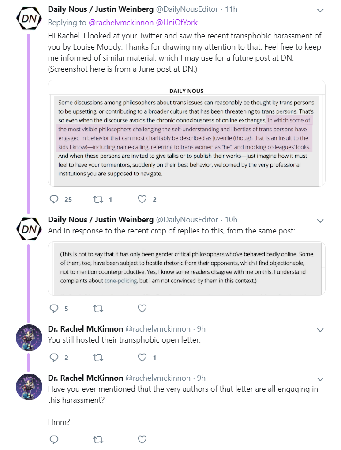Retweet the 10h Daily Nous tweet
The height and width of the screenshot is (450, 341).
[x=98, y=309]
